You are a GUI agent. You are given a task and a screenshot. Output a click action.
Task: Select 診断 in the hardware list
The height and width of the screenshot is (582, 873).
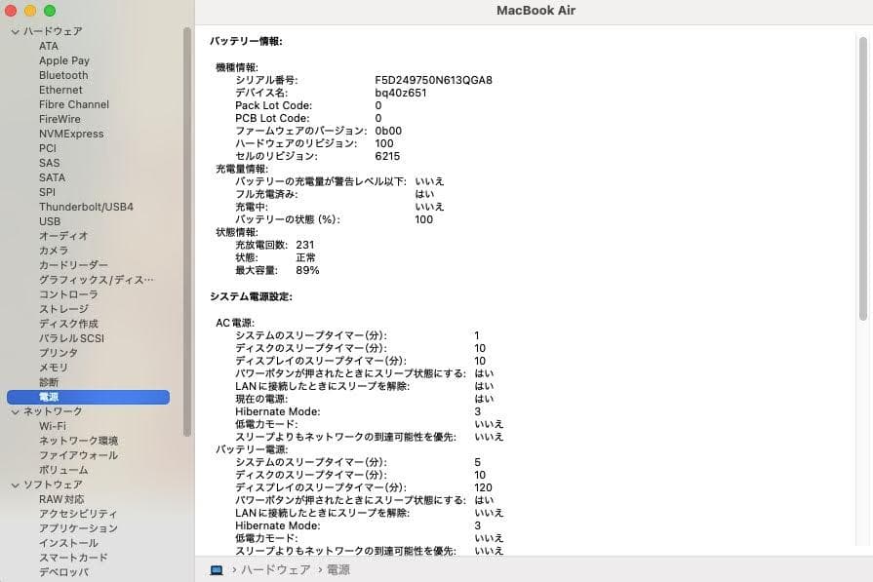[51, 382]
